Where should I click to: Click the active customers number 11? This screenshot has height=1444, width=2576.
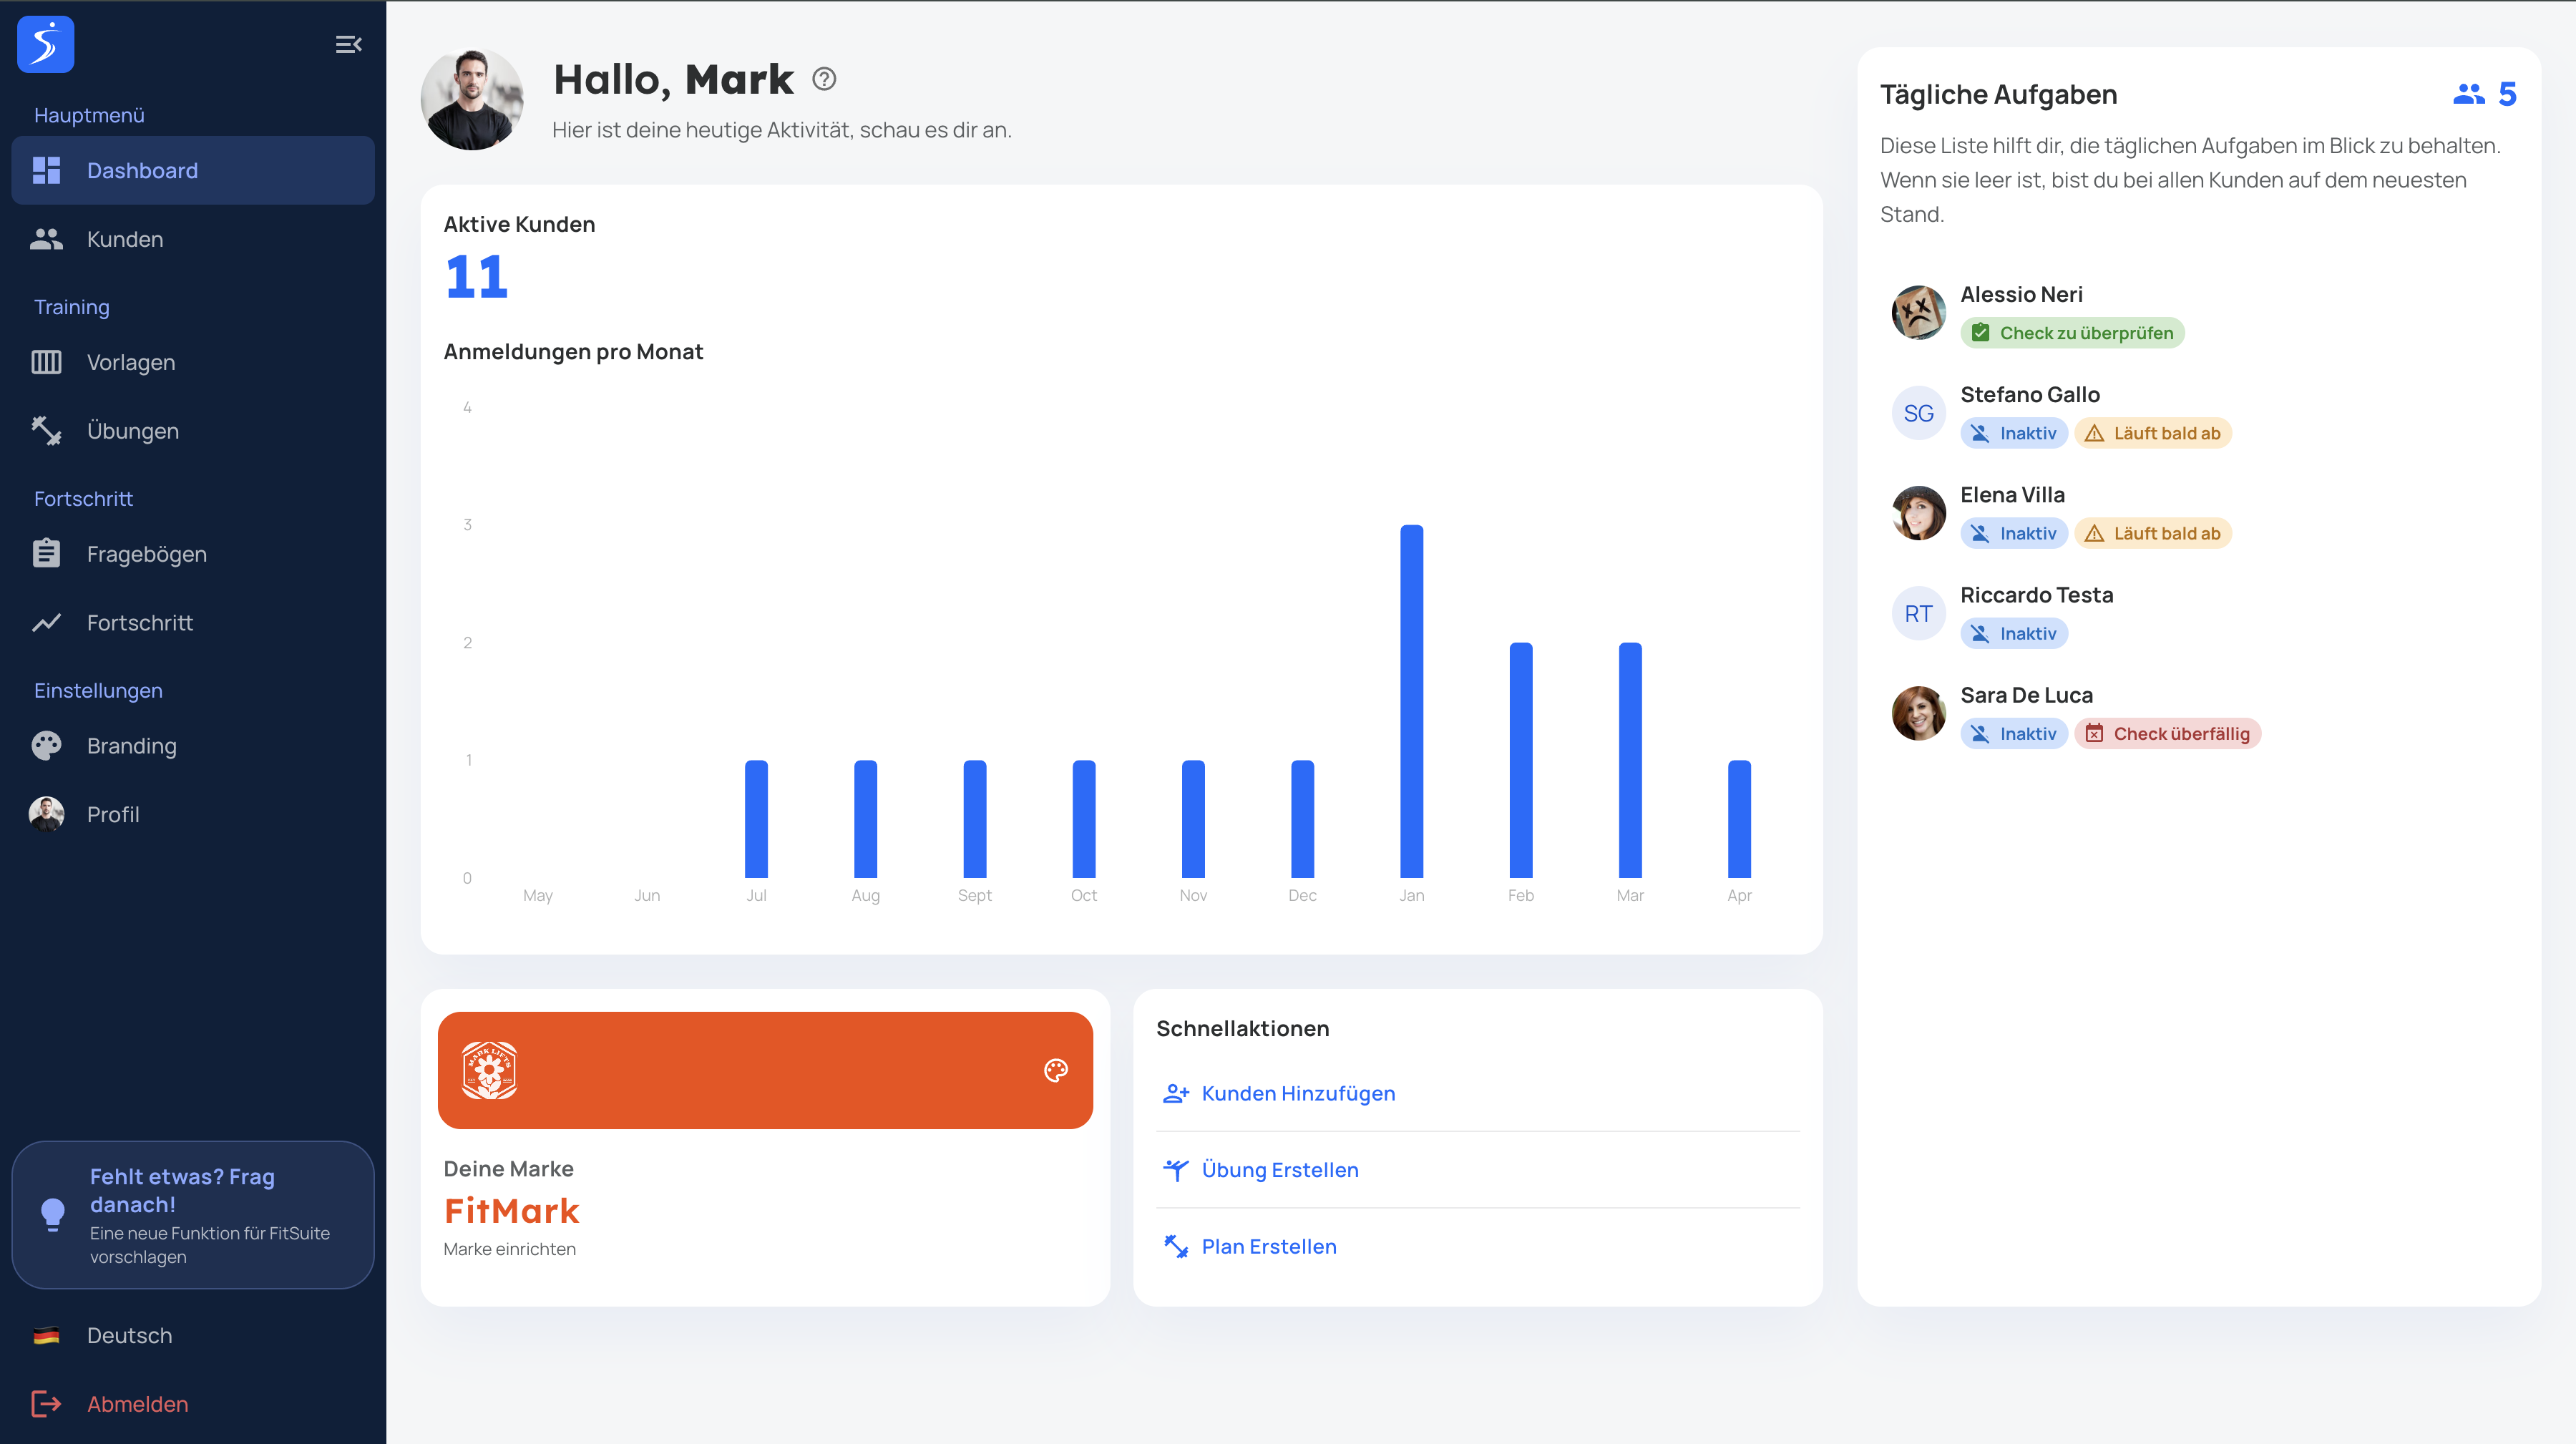477,277
